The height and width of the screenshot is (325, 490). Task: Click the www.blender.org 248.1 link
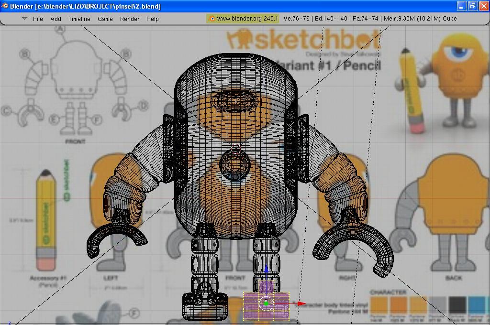(x=247, y=19)
